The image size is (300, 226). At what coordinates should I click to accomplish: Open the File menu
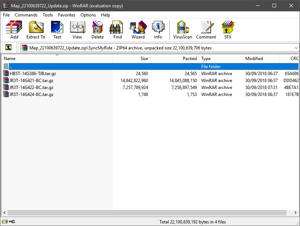(6, 15)
